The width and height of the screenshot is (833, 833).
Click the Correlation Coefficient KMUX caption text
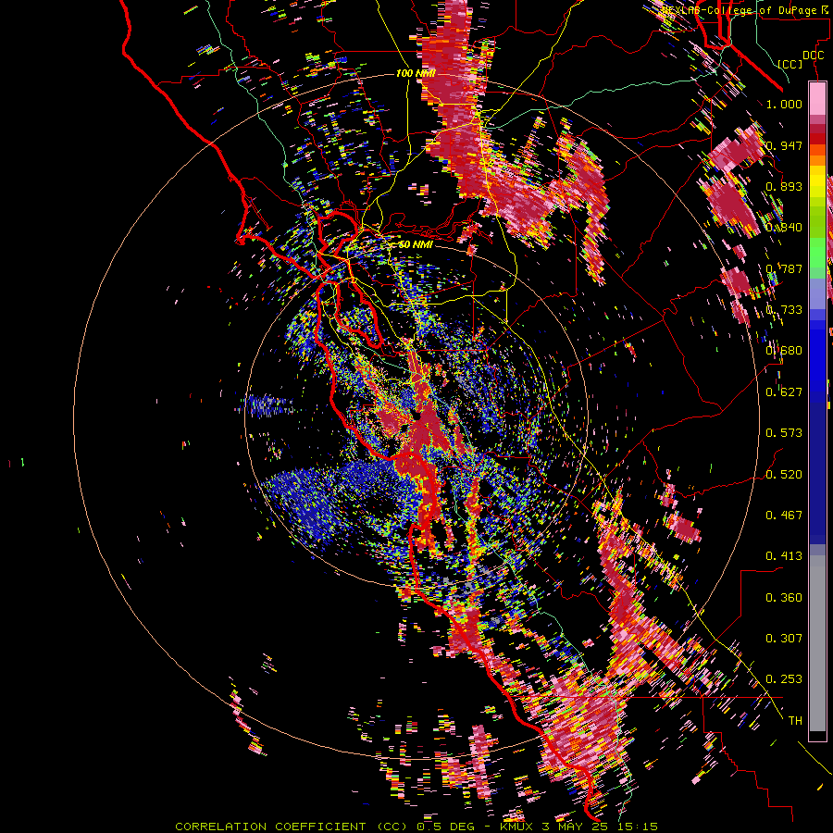coord(416,827)
